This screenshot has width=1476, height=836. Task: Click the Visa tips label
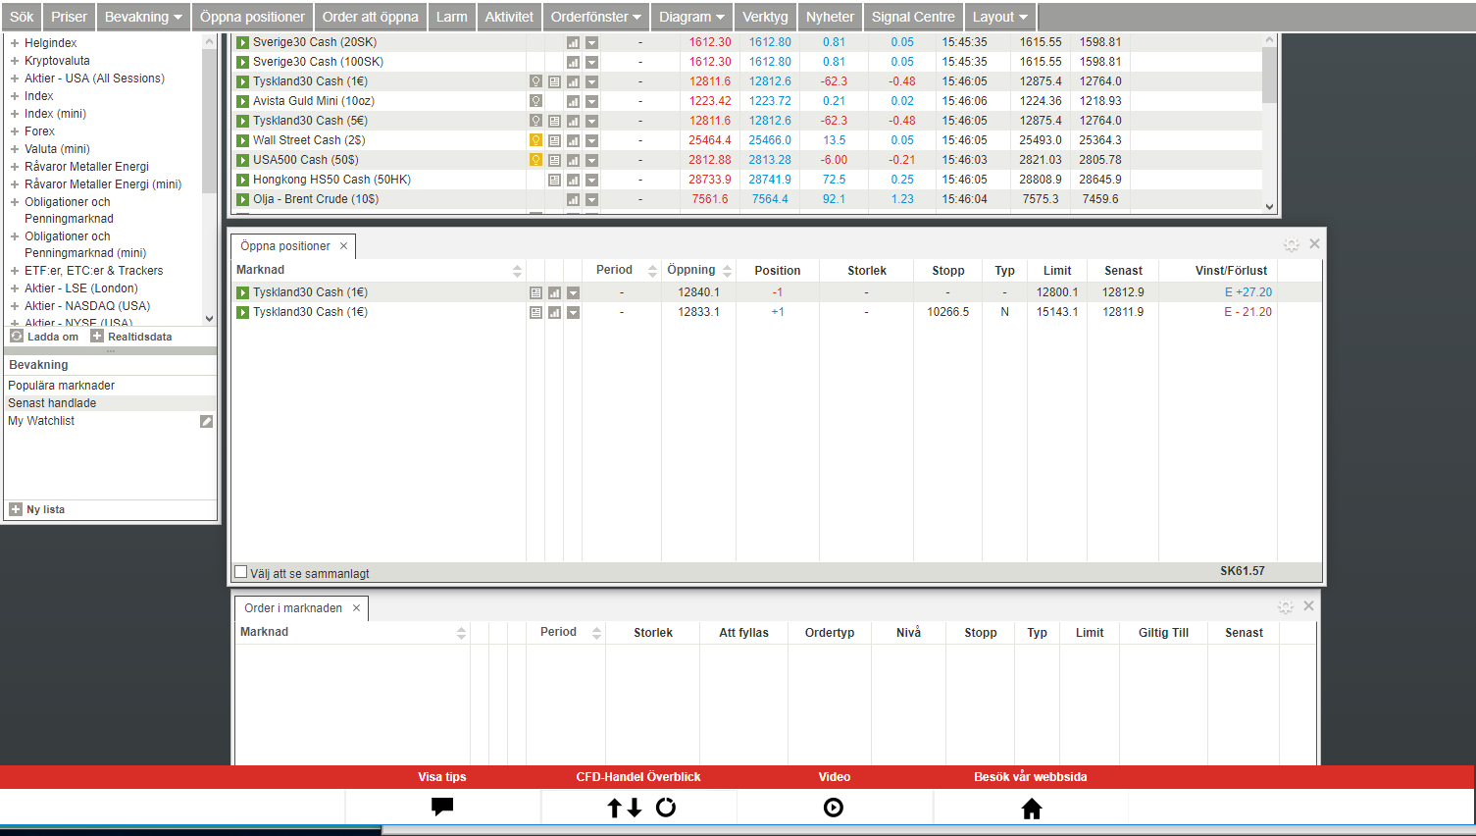coord(441,777)
